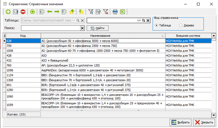Sort by the Внешняя система column header

tap(188, 36)
